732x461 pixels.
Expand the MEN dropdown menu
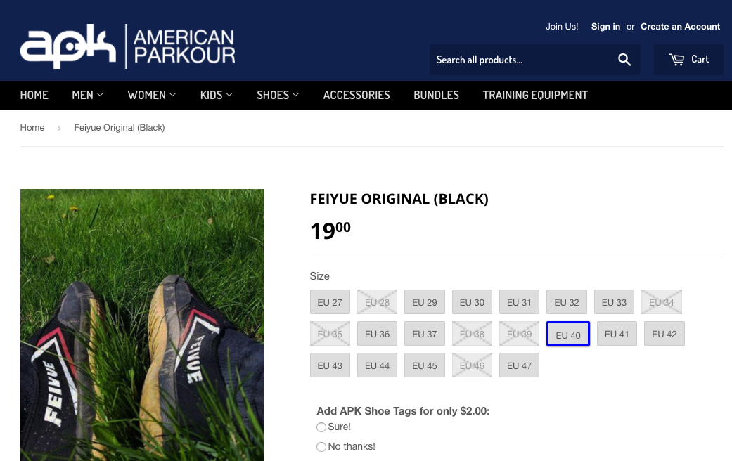click(x=87, y=95)
